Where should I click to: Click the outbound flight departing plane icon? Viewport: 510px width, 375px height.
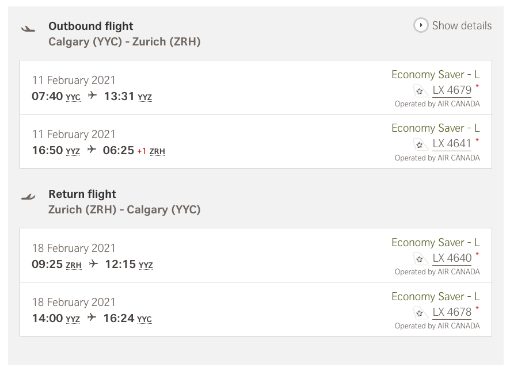[x=28, y=29]
